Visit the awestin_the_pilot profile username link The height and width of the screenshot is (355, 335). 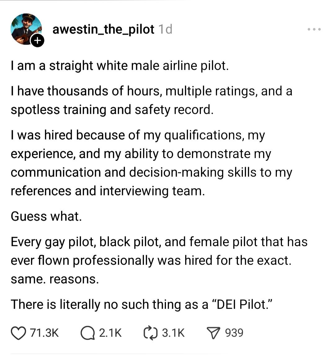103,29
